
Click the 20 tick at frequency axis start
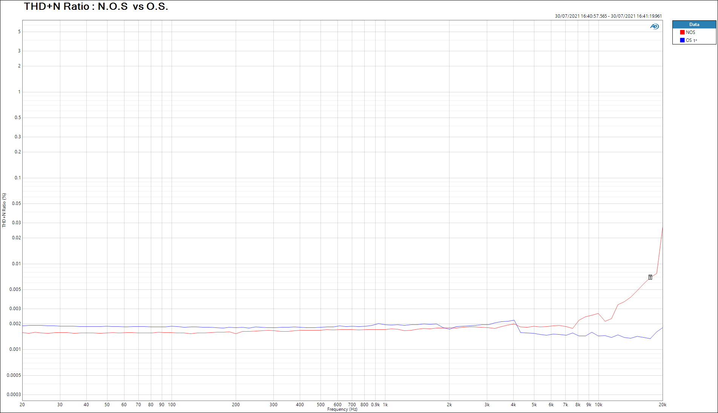(22, 405)
